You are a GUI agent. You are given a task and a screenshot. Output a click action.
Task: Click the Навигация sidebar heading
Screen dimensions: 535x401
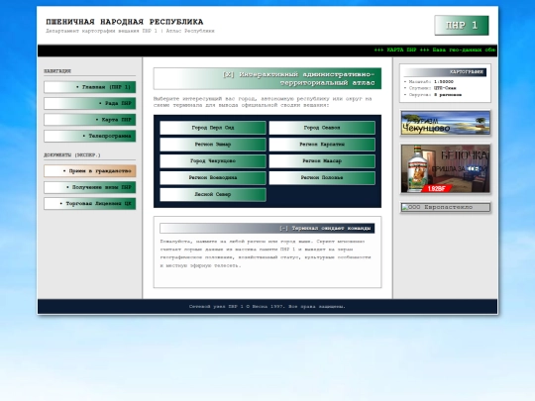(57, 71)
